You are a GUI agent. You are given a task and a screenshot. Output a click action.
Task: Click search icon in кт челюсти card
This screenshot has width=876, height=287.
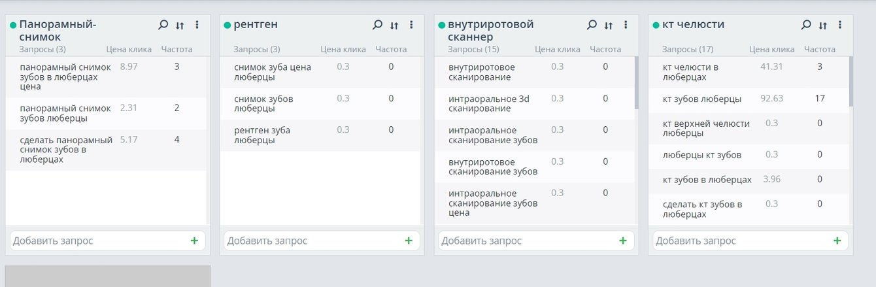806,25
